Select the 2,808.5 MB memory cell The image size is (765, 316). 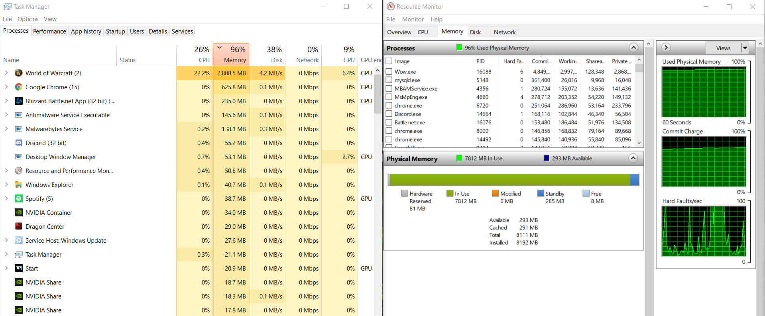point(231,73)
